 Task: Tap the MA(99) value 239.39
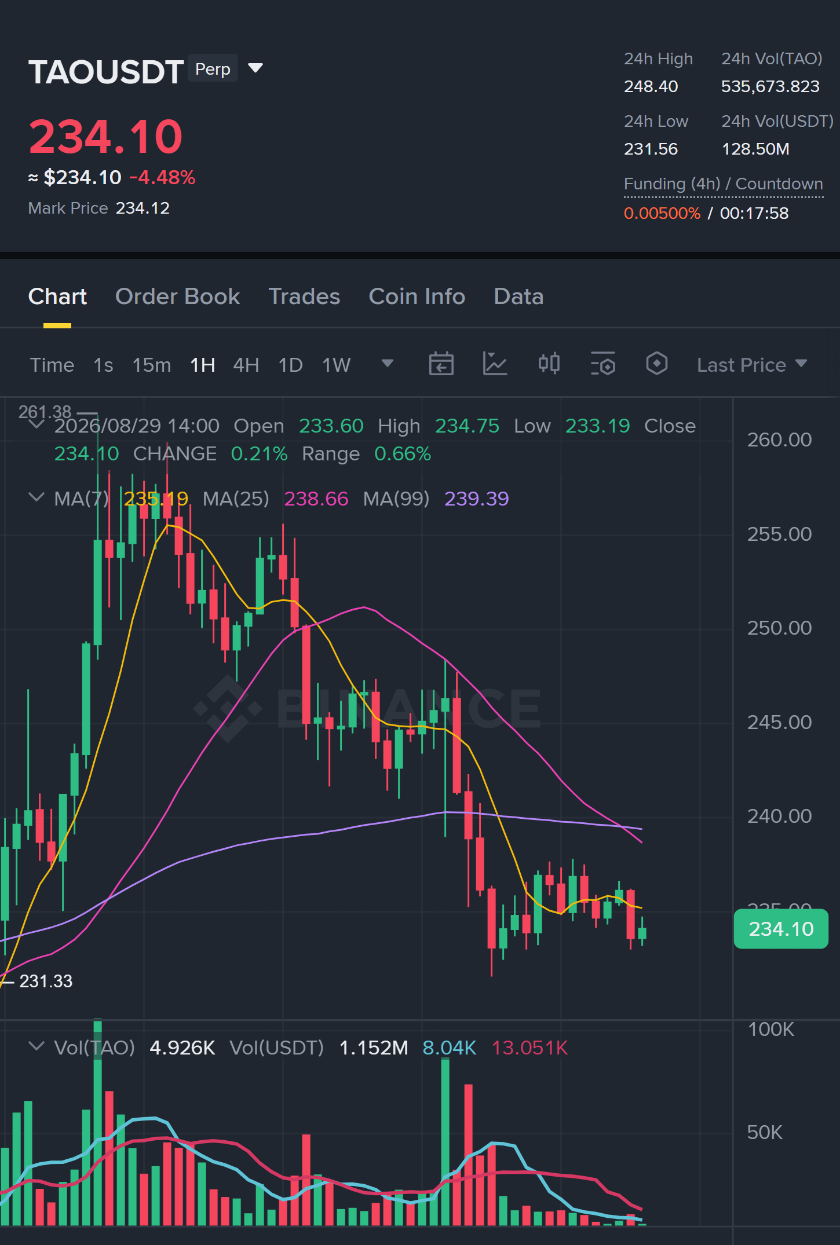click(x=477, y=499)
